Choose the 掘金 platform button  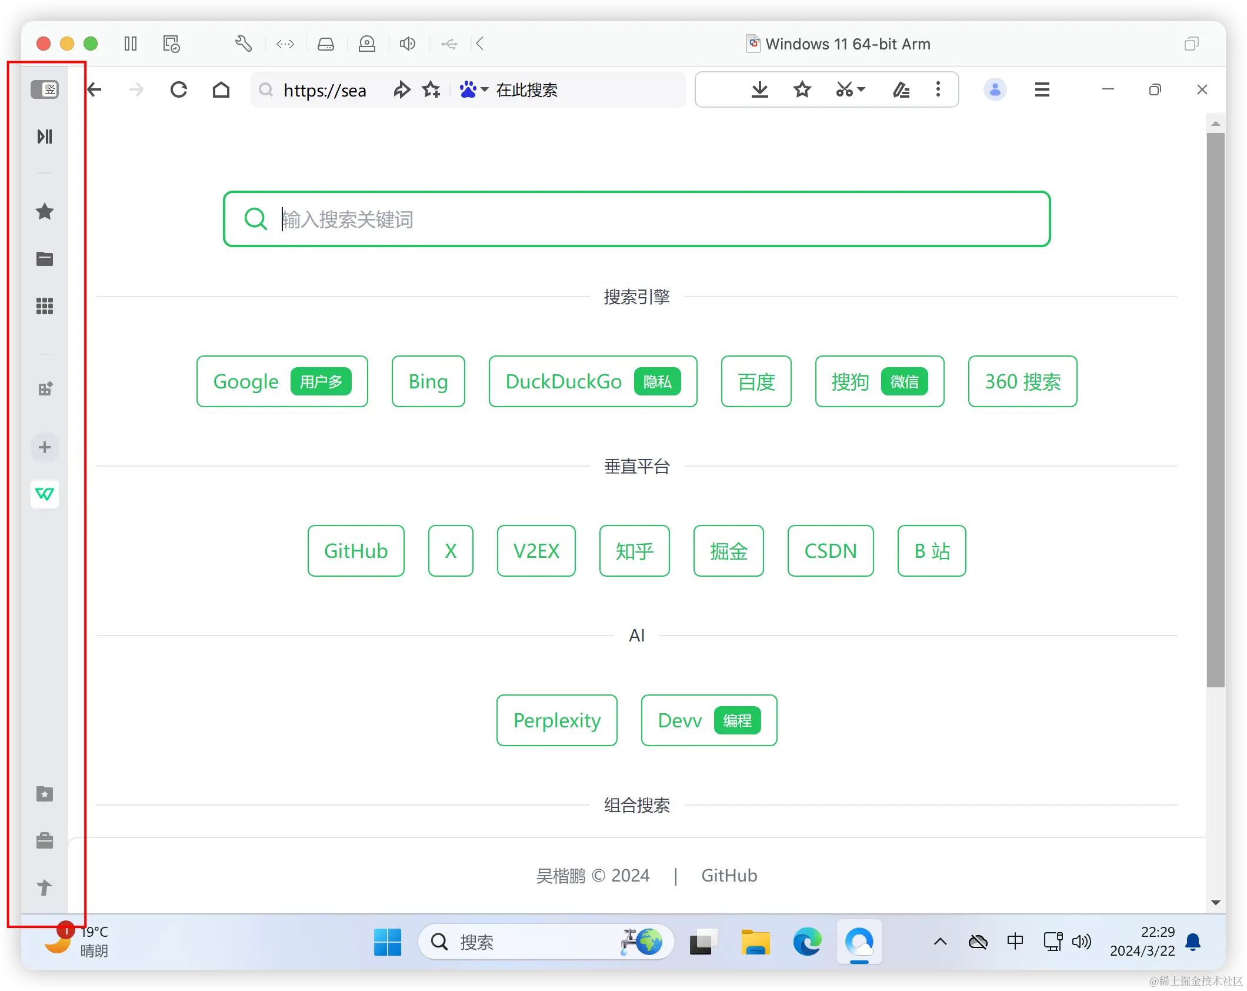[729, 551]
